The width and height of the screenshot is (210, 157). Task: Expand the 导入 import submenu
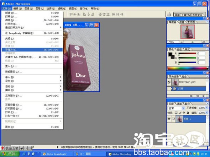coord(32,77)
